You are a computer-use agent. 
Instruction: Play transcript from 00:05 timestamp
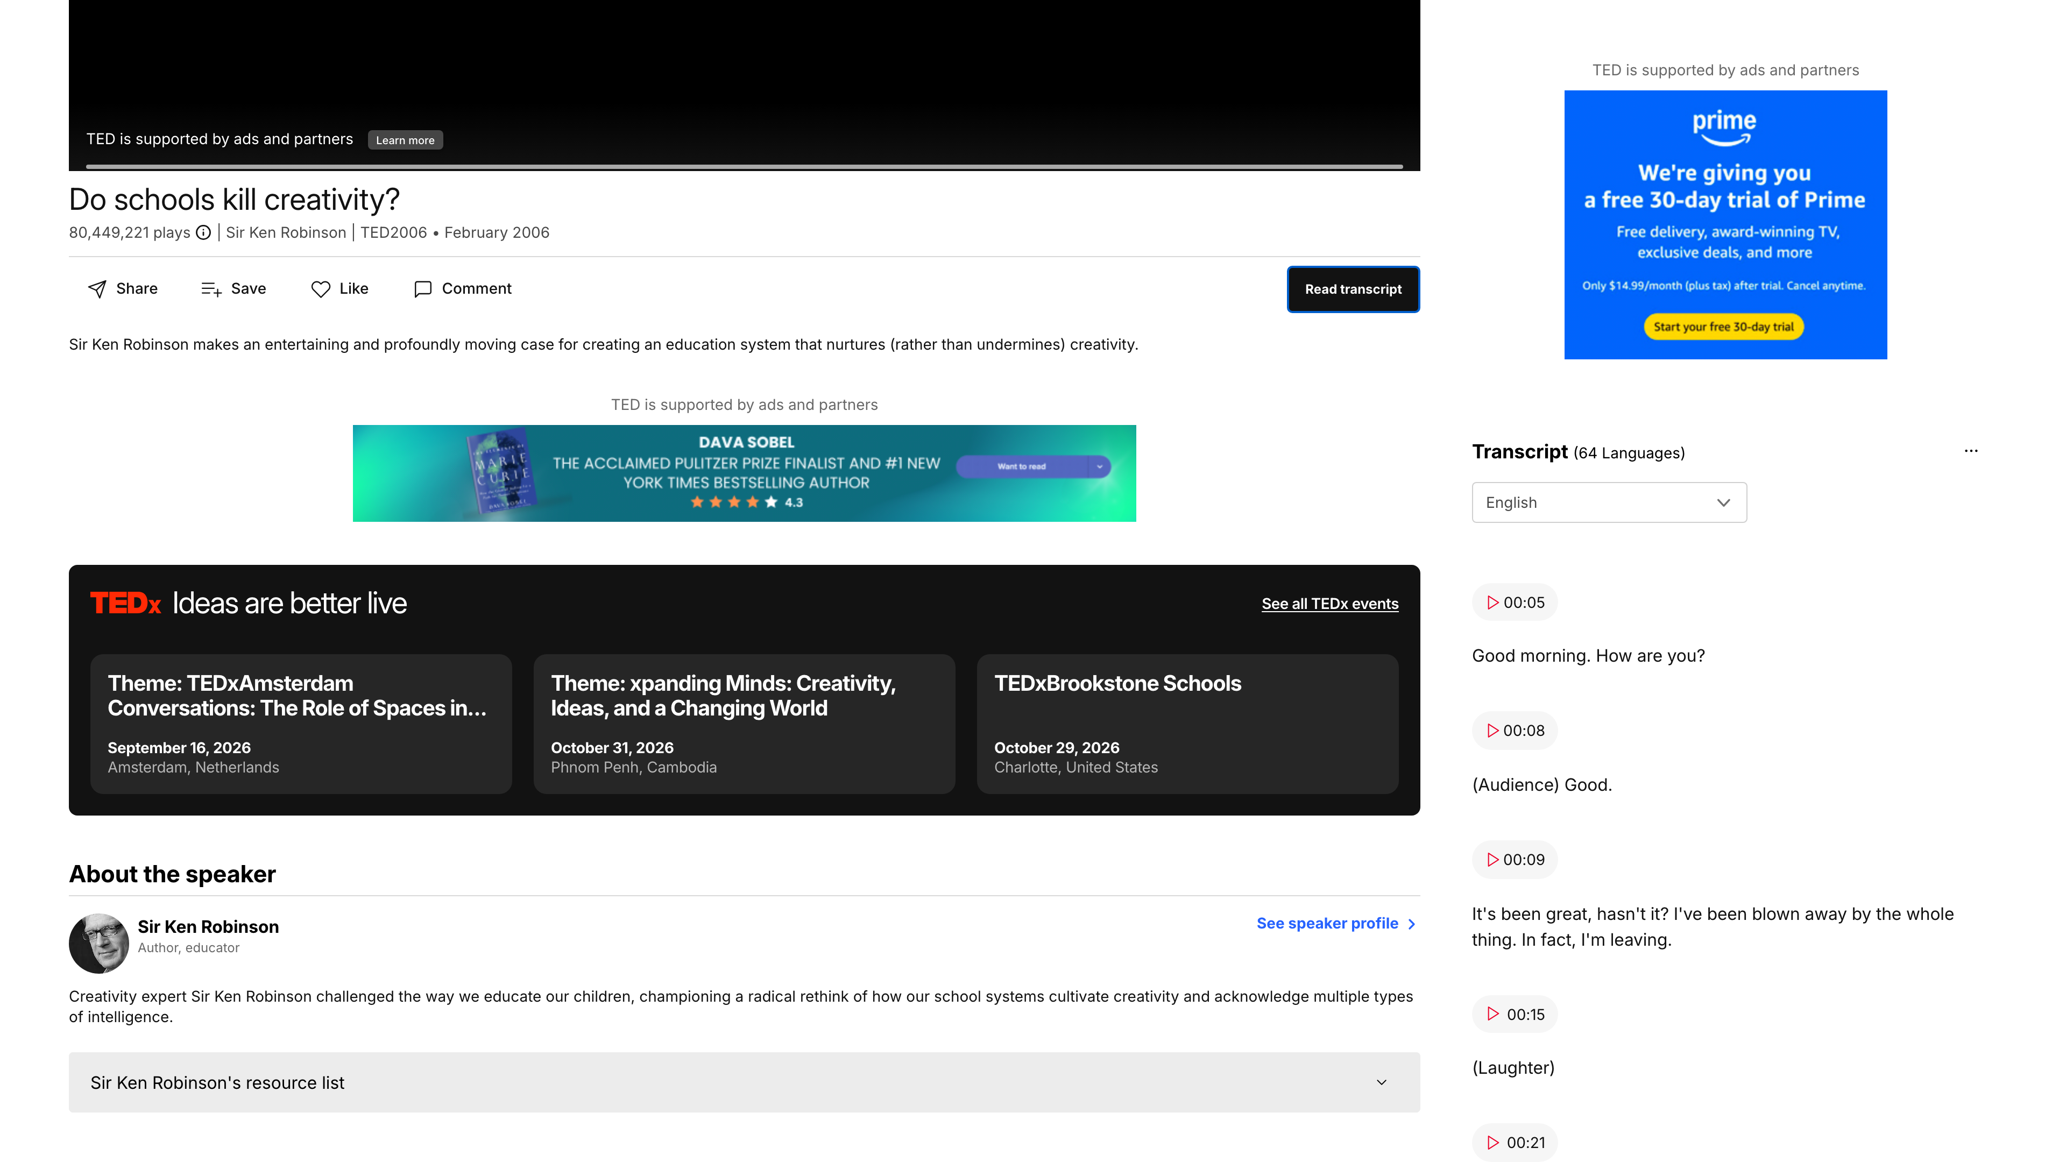1515,603
